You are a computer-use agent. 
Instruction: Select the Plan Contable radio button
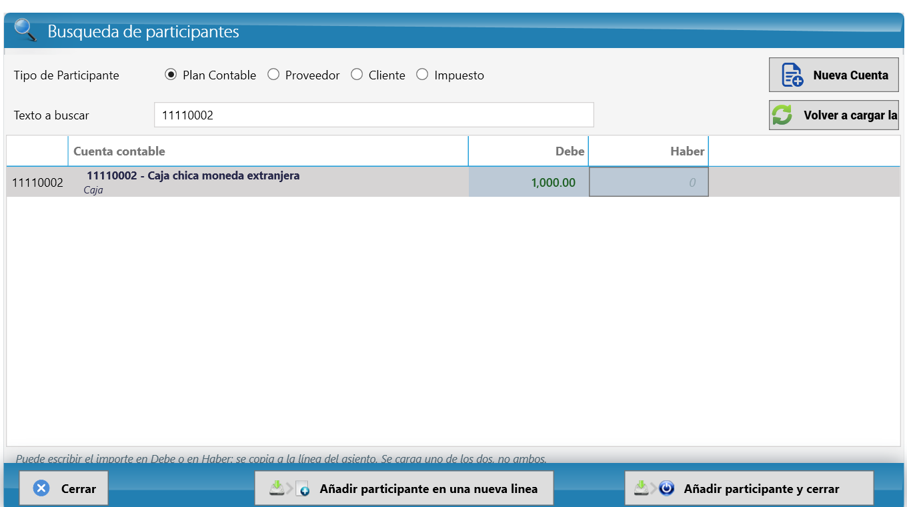[171, 75]
